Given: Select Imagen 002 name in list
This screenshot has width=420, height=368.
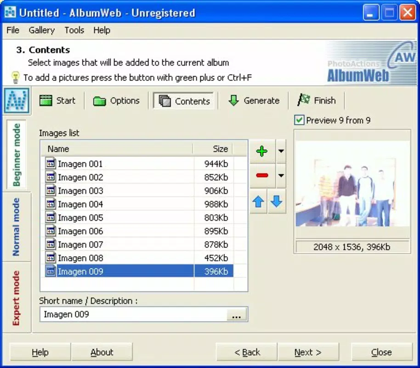Looking at the screenshot, I should pos(80,177).
